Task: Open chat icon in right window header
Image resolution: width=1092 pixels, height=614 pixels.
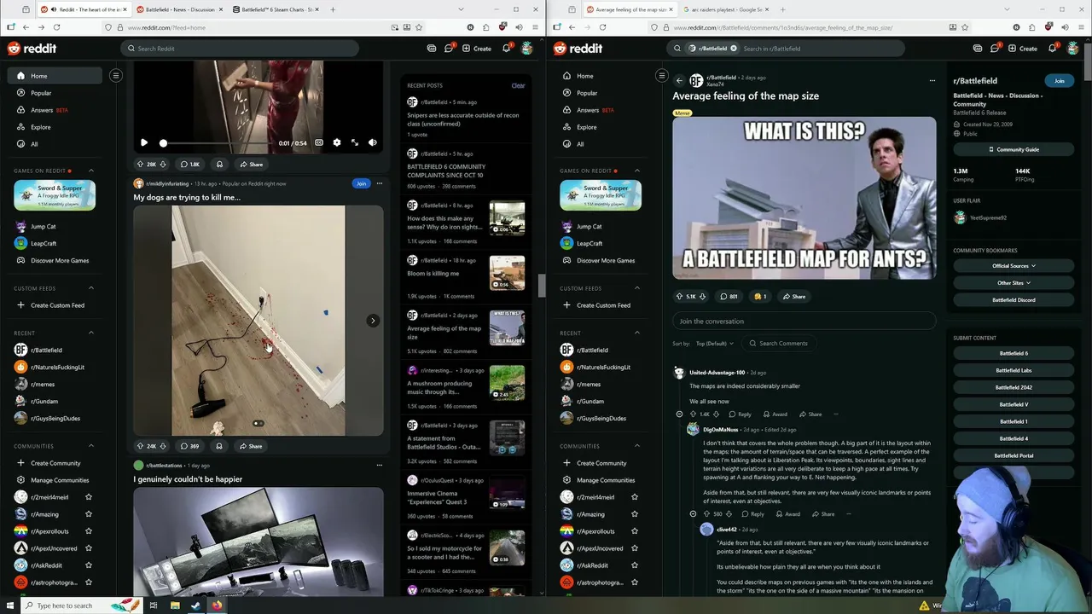Action: click(x=995, y=49)
